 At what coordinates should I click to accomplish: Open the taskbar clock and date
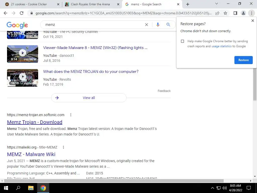point(235,188)
